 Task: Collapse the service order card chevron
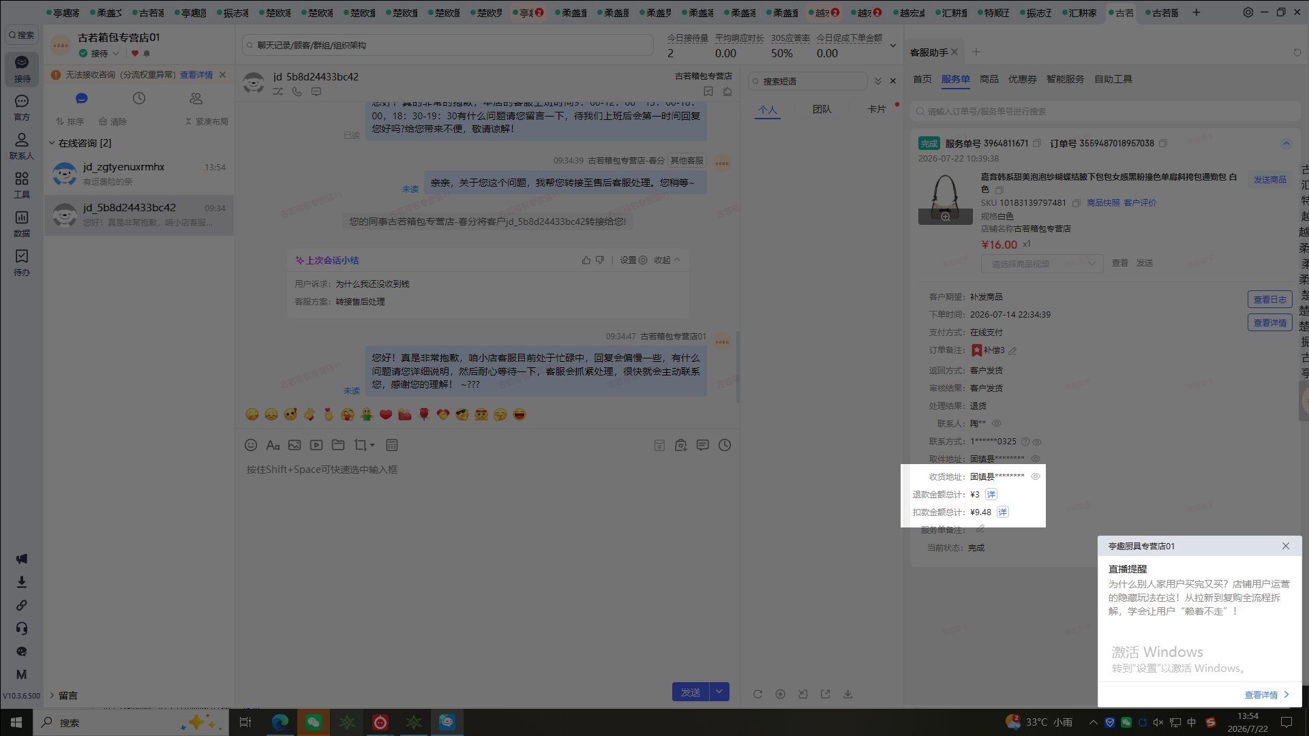1286,143
